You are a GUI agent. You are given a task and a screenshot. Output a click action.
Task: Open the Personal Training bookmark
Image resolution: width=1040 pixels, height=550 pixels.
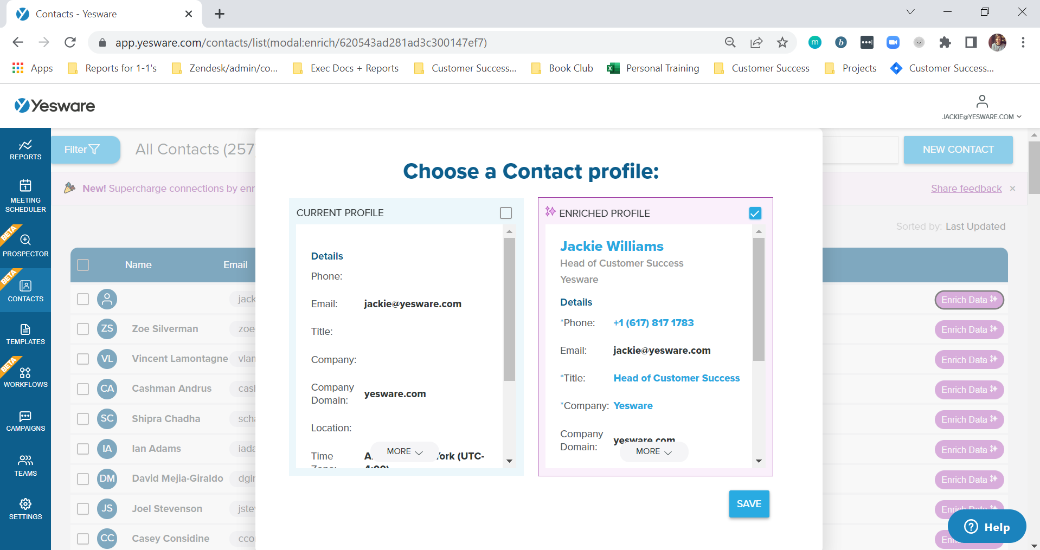653,68
